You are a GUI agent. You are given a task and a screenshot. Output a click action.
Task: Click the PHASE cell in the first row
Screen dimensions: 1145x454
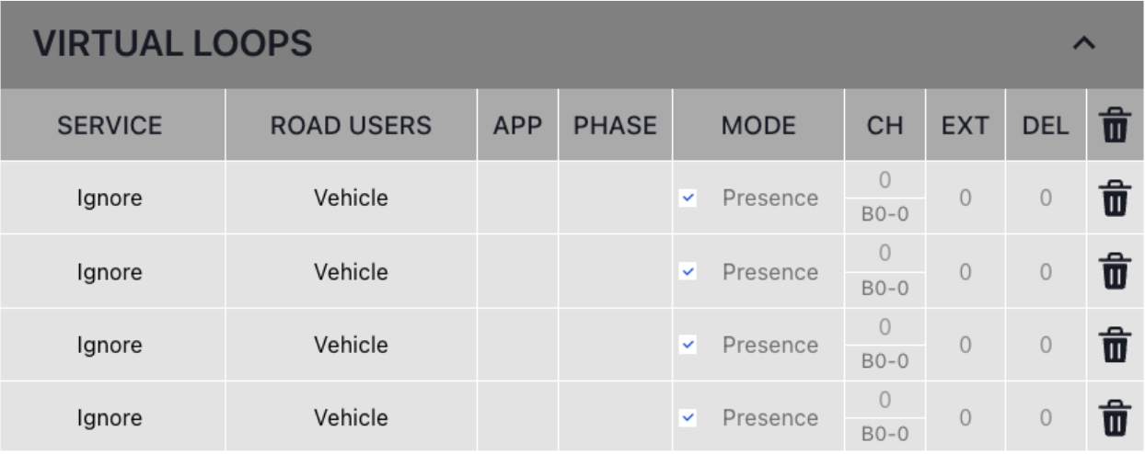click(615, 198)
